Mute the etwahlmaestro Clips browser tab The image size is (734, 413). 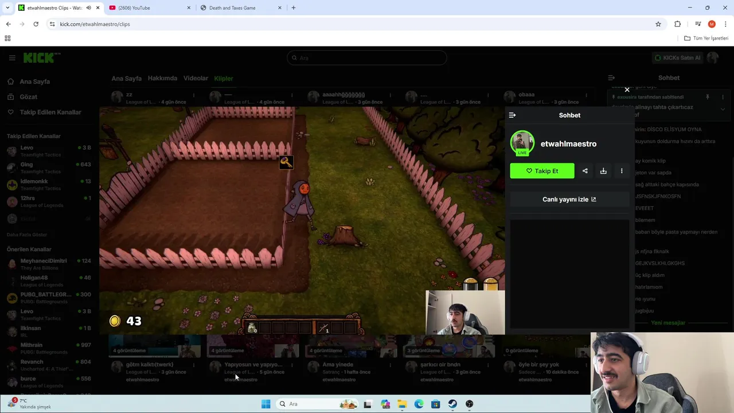pyautogui.click(x=88, y=8)
